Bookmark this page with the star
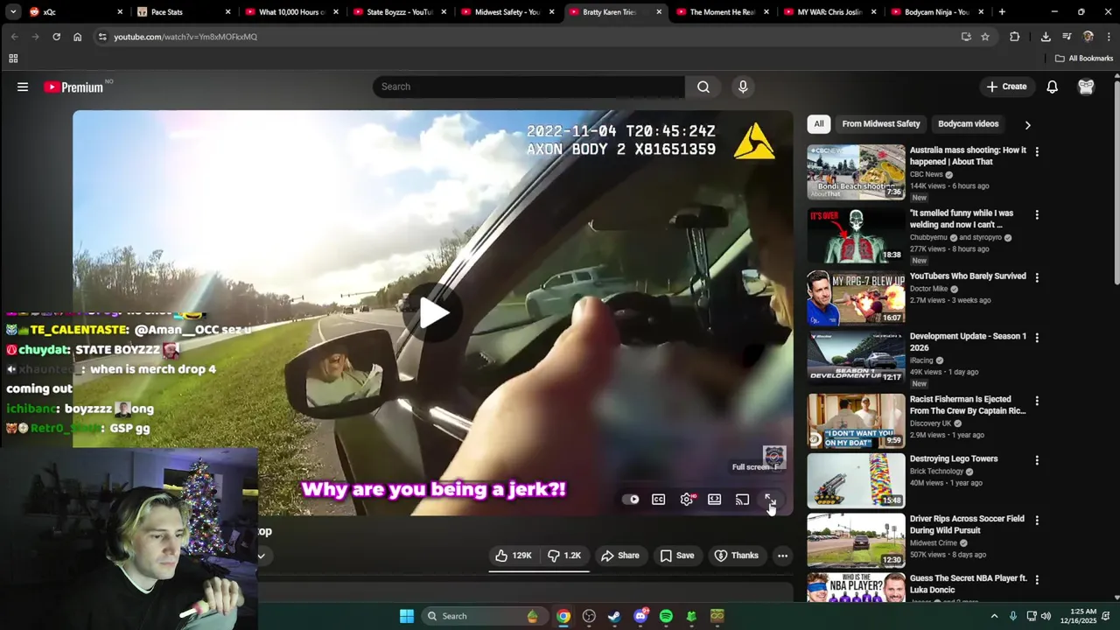This screenshot has width=1120, height=630. pyautogui.click(x=985, y=37)
